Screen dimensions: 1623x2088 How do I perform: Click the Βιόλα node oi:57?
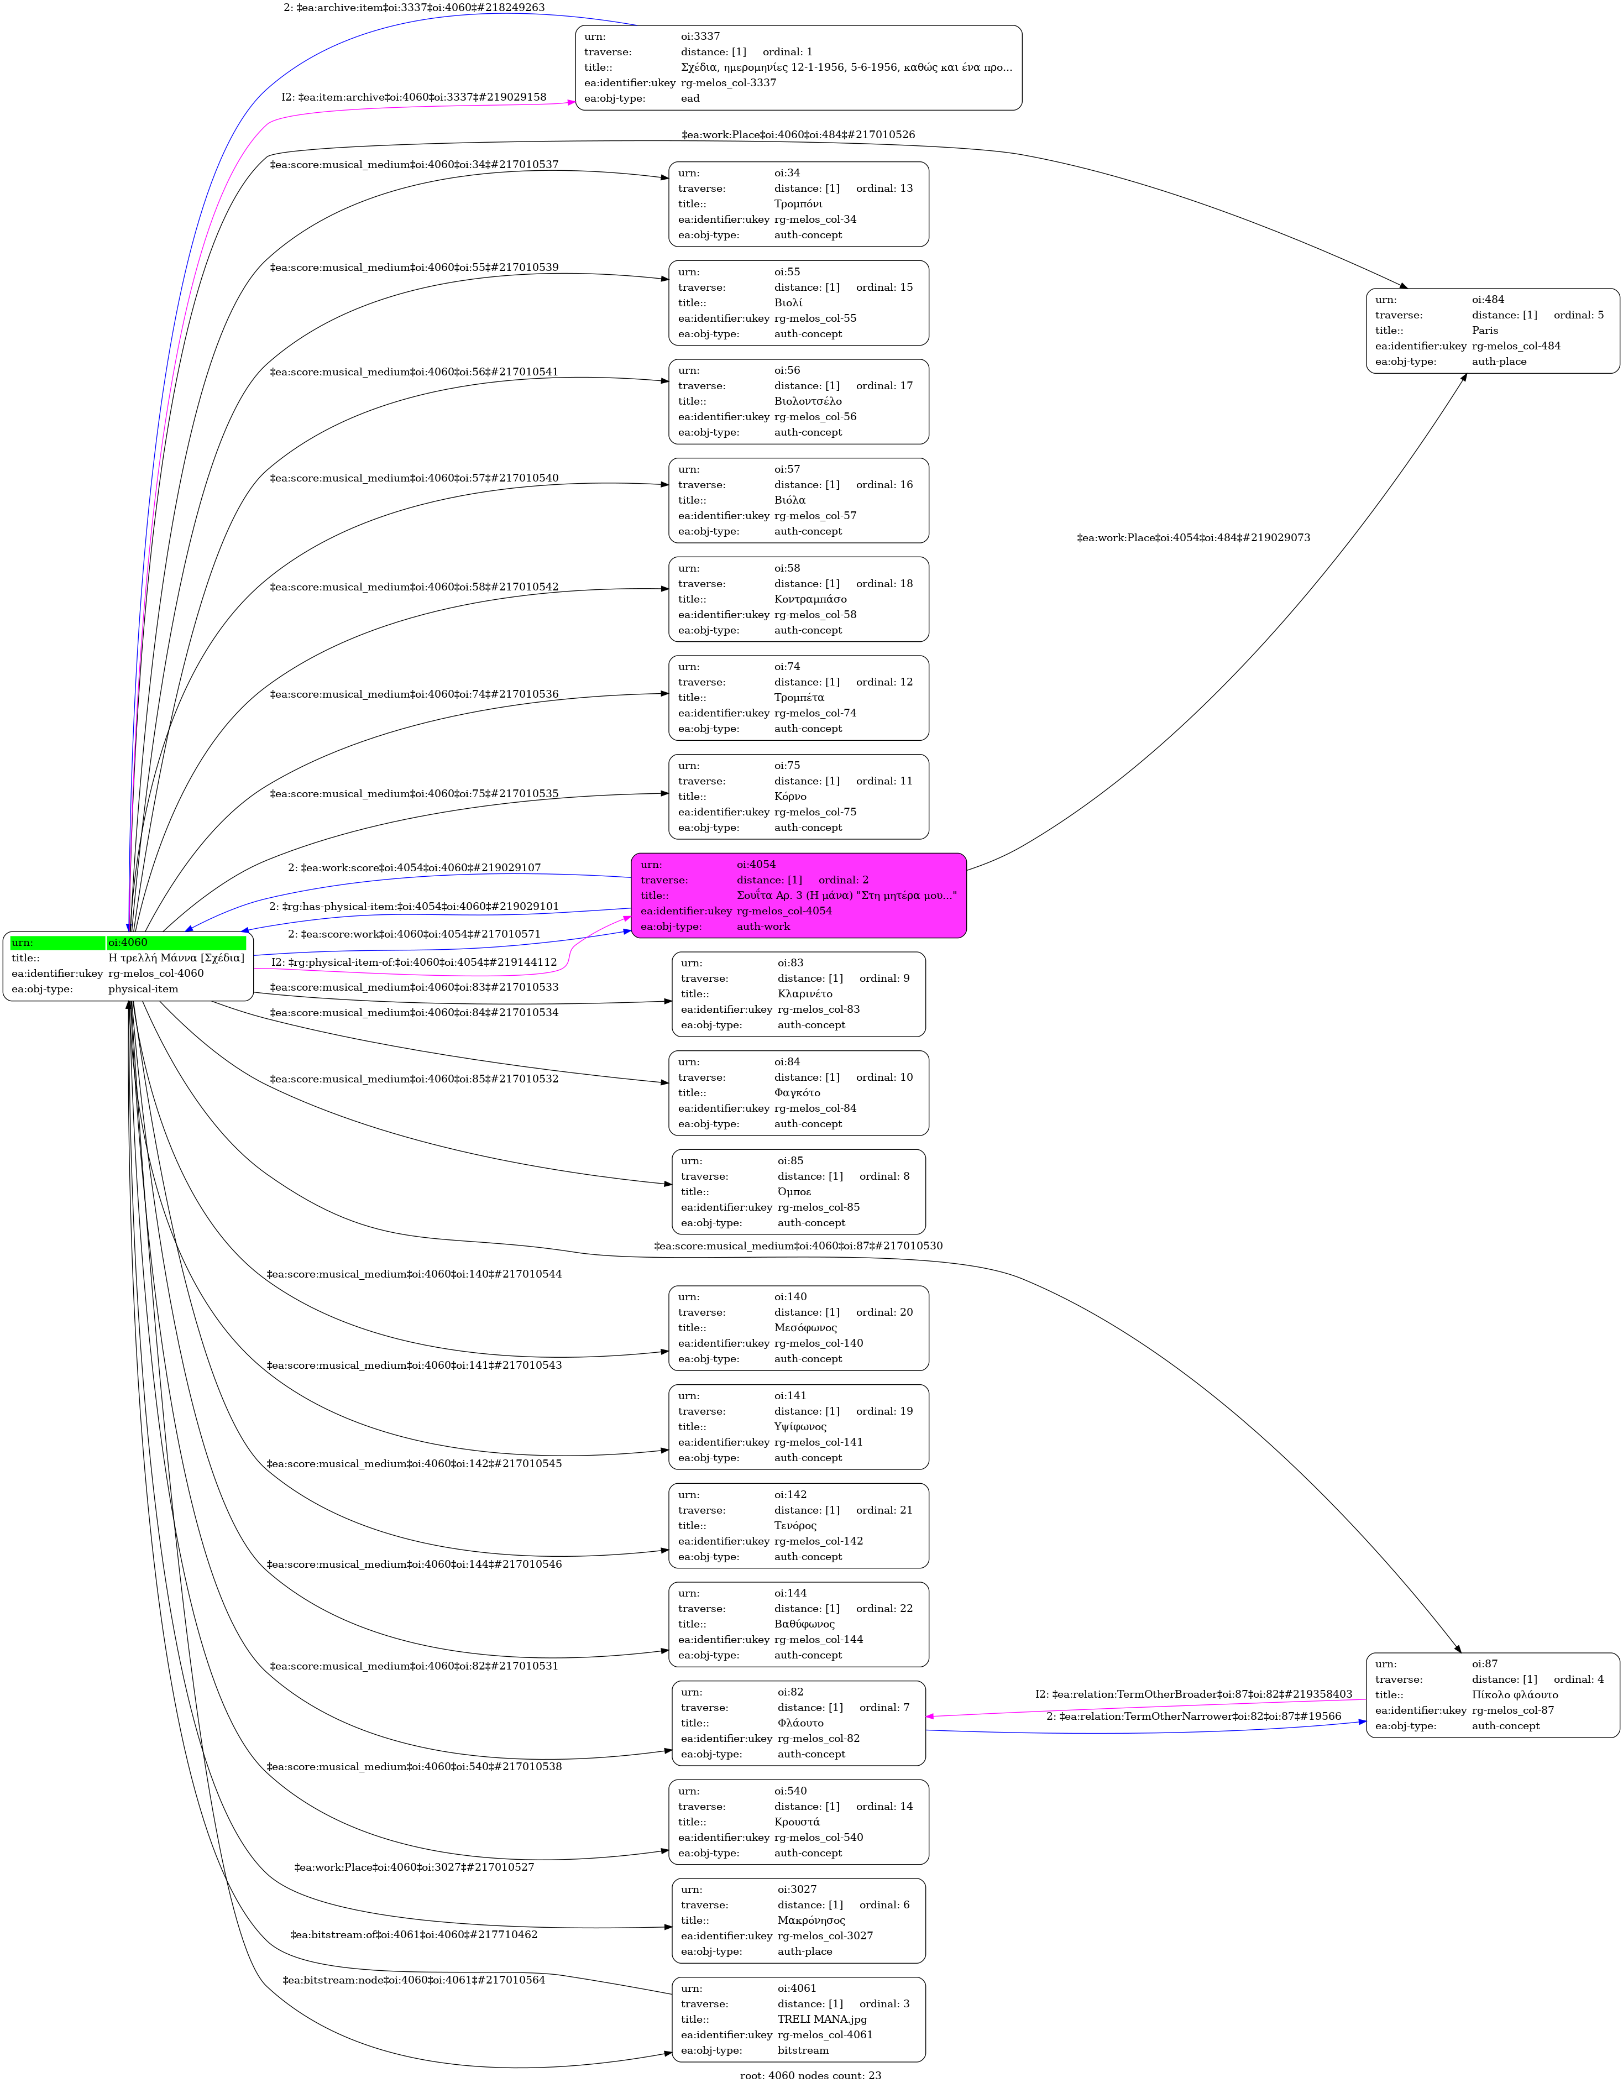(798, 500)
